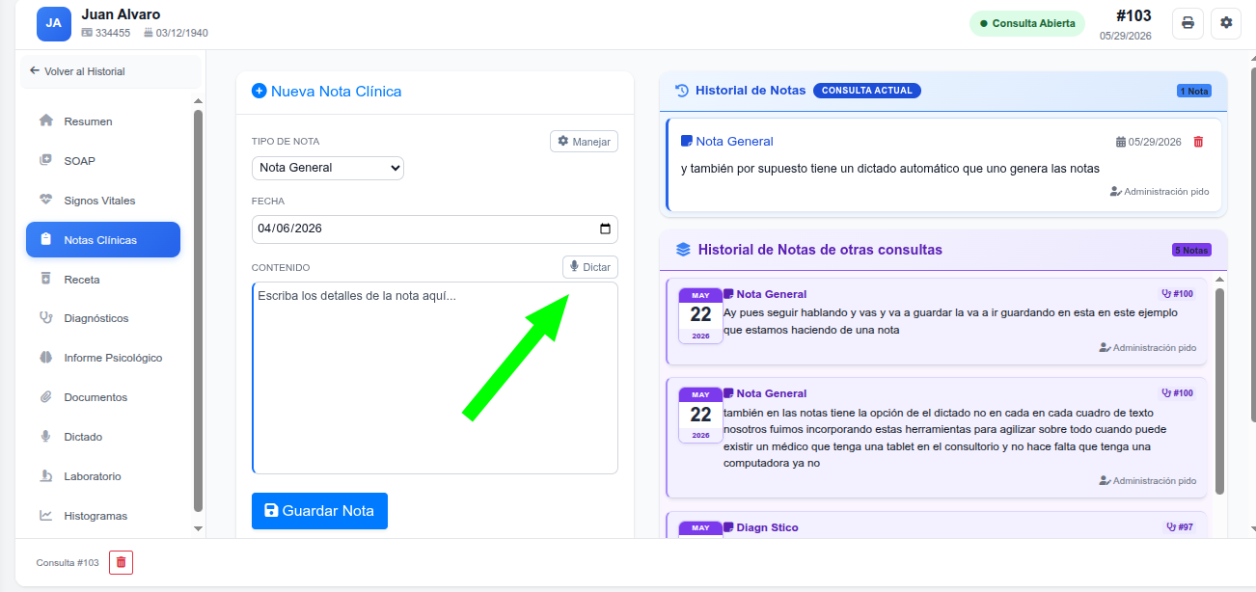Screen dimensions: 1256x592
Task: Click the Signos Vitales heartbeat icon
Action: click(x=45, y=200)
